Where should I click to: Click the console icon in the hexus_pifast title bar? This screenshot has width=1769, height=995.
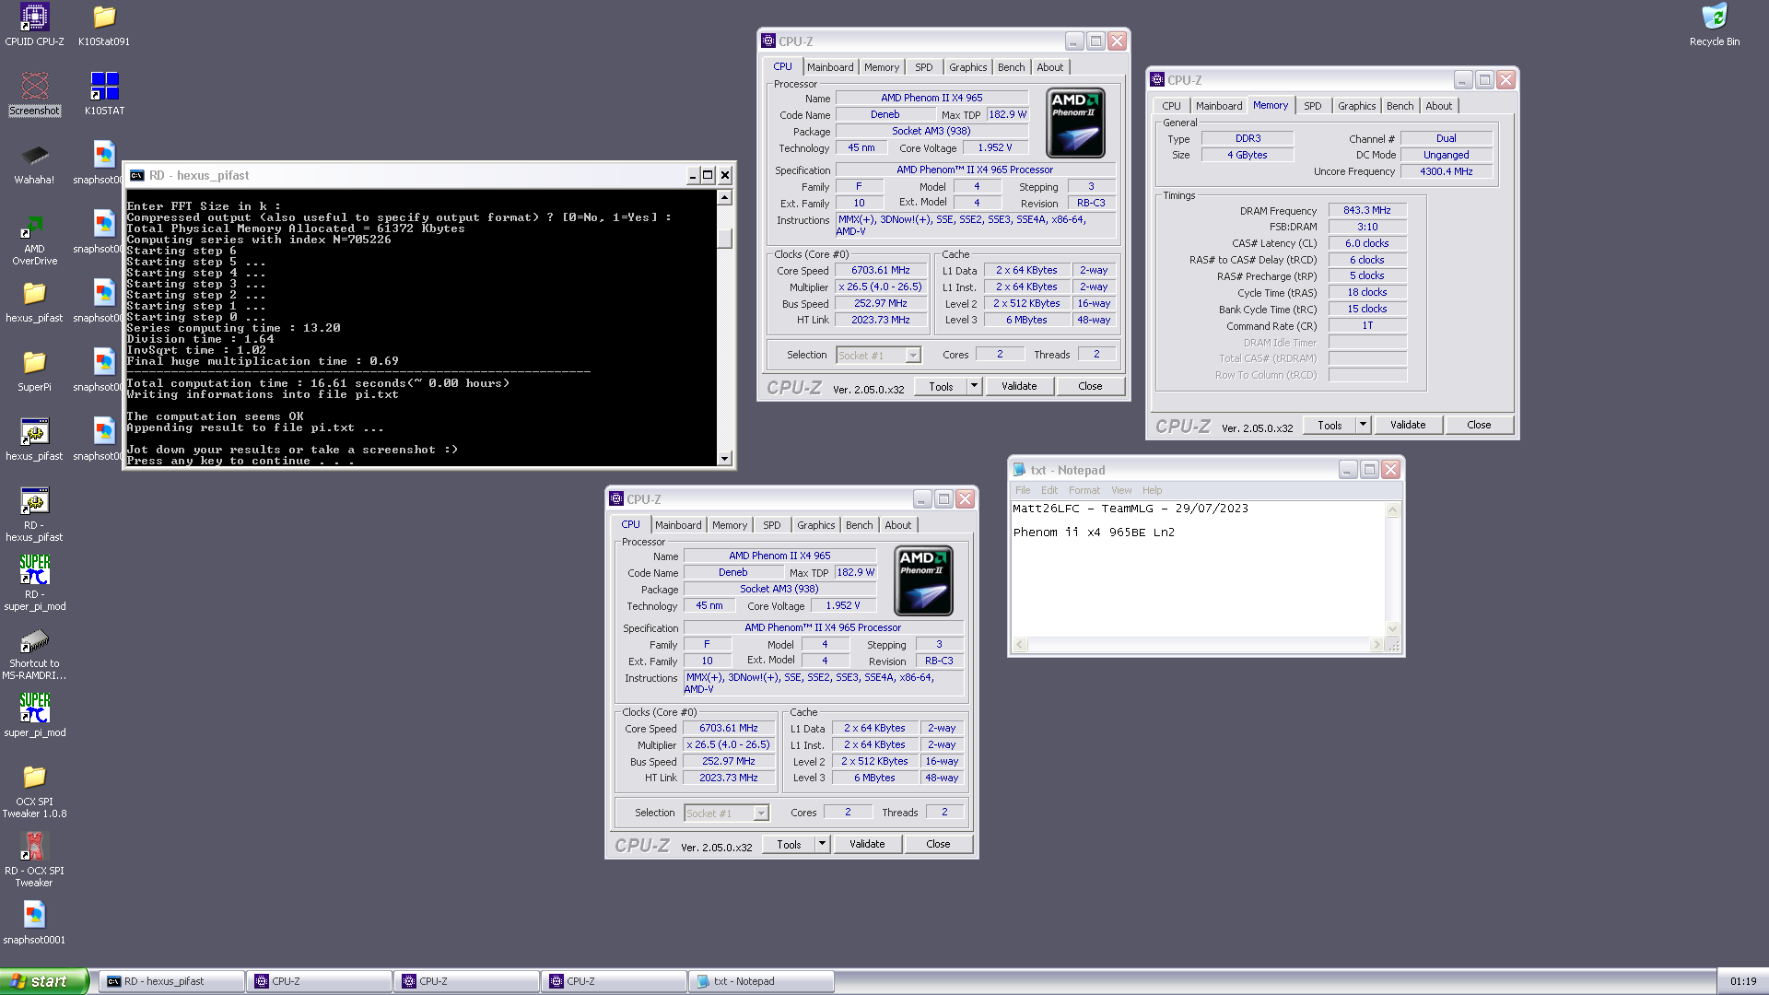[x=137, y=175]
